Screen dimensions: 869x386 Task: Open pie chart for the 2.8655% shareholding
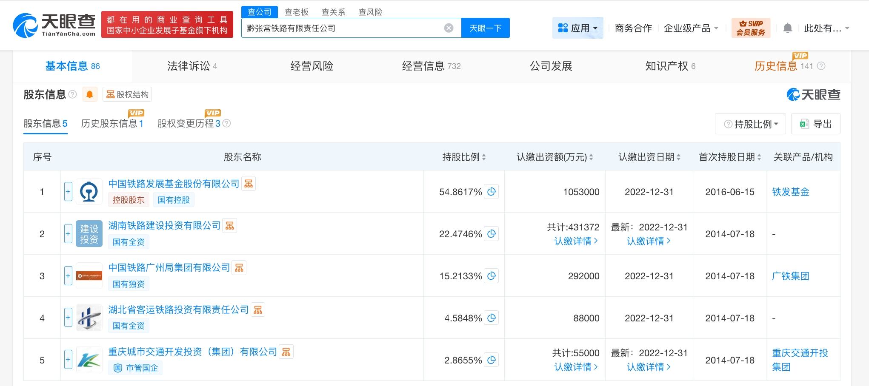pos(492,360)
